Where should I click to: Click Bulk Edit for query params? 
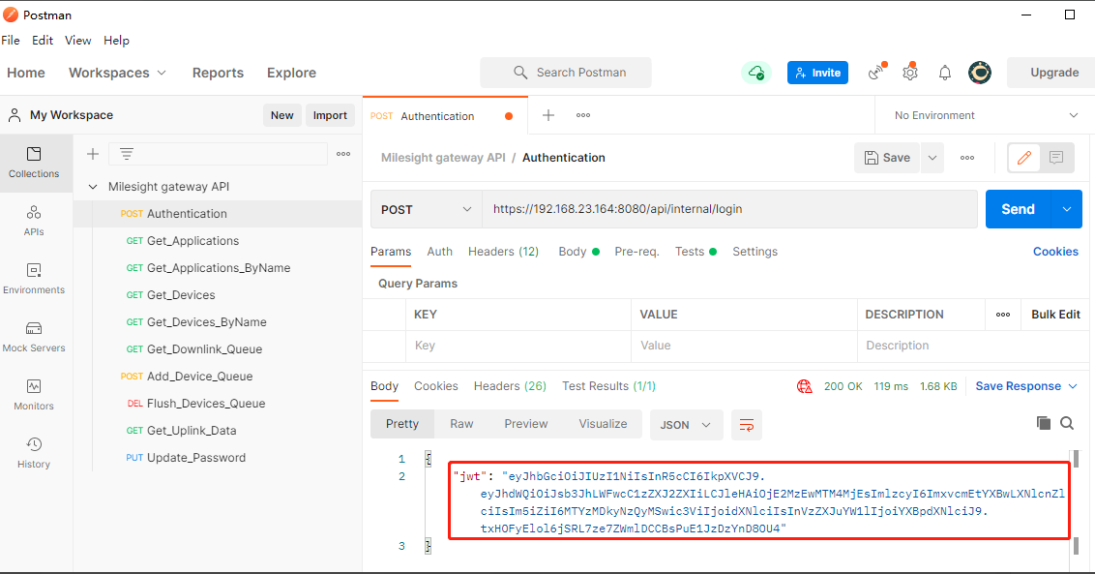coord(1055,315)
